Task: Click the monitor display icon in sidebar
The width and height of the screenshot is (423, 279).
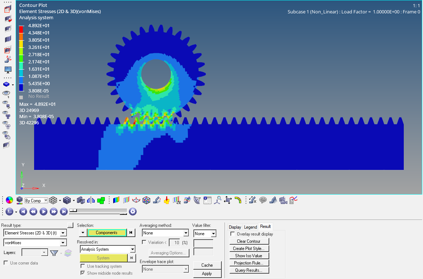Action: pyautogui.click(x=8, y=69)
